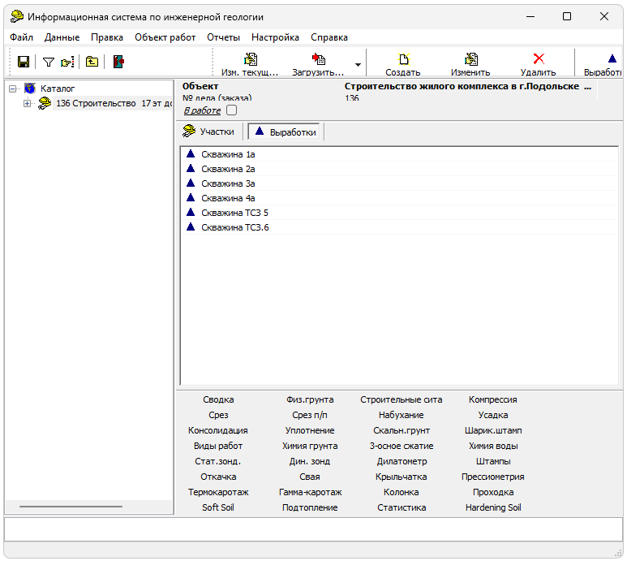
Task: Open the Термокаротаж section
Action: (218, 492)
